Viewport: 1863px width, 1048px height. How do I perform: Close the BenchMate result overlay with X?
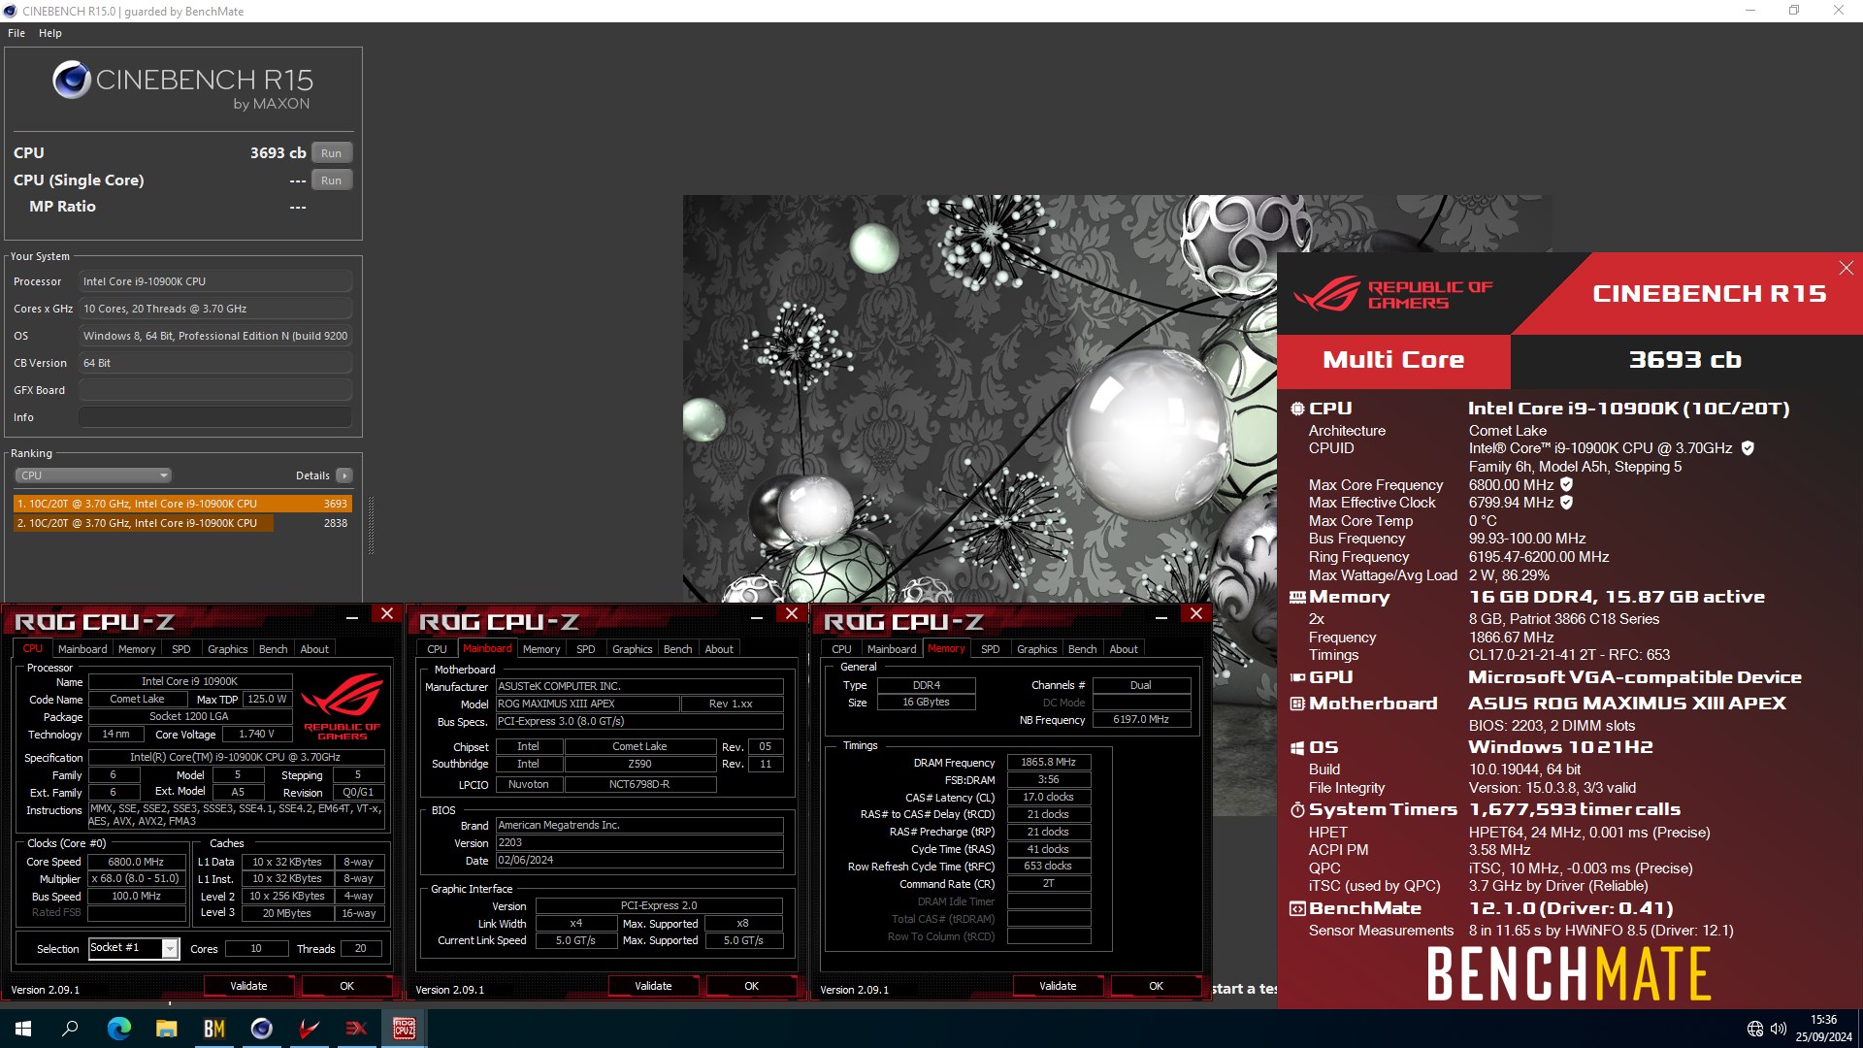coord(1846,268)
